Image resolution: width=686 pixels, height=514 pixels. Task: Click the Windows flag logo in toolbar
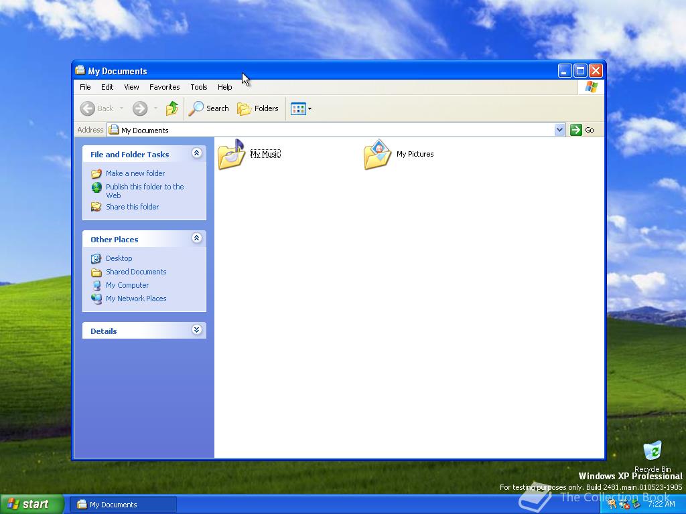tap(591, 87)
